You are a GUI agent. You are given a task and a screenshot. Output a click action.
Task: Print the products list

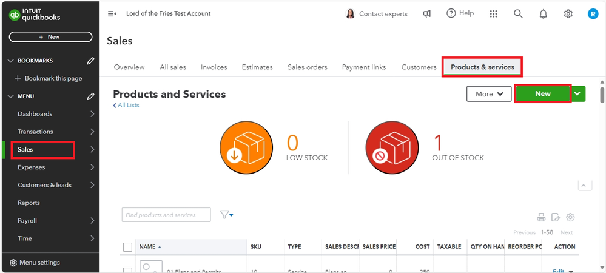(x=541, y=217)
